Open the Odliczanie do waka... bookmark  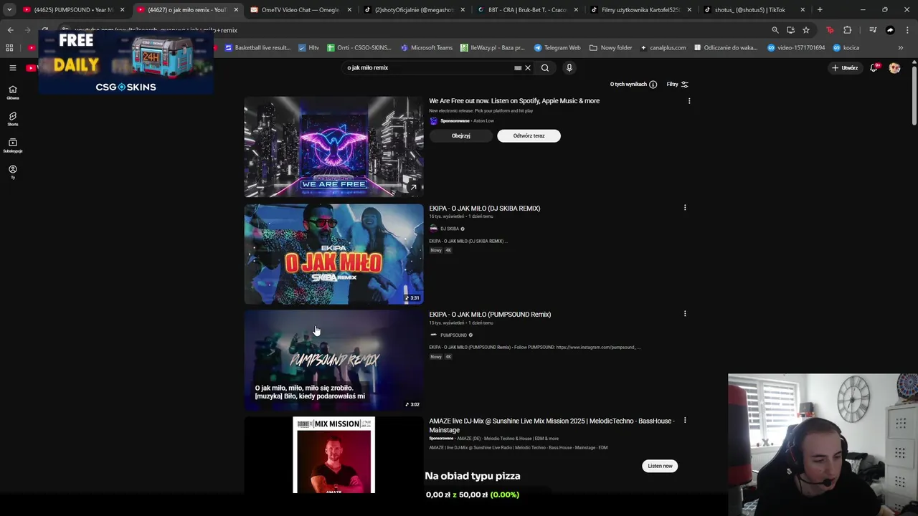[x=726, y=48]
